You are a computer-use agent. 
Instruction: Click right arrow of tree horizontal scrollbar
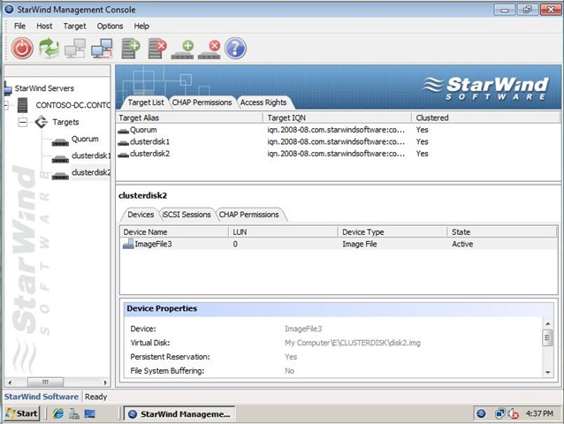click(x=105, y=382)
